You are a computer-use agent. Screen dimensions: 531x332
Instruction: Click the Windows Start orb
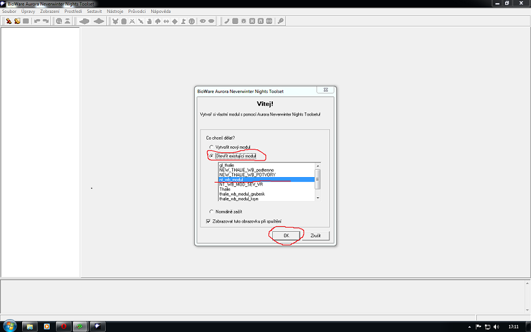click(10, 325)
